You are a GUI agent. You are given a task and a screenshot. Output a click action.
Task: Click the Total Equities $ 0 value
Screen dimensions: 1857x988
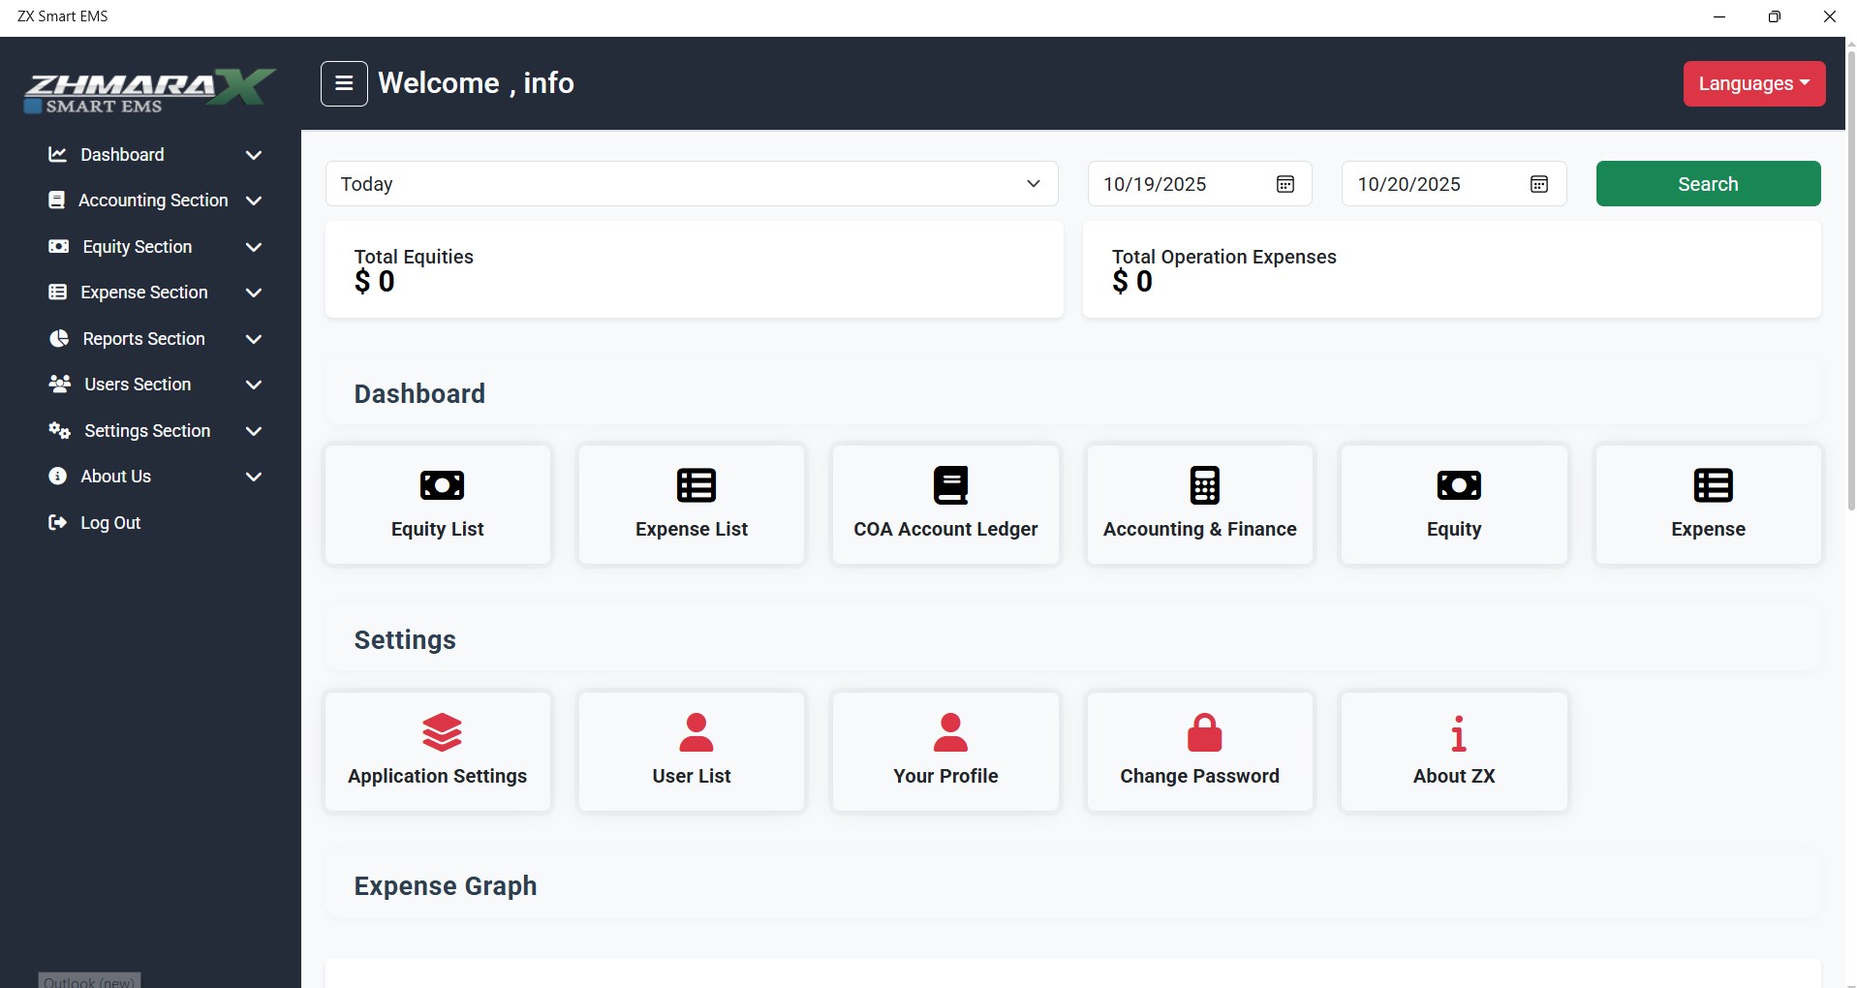375,282
